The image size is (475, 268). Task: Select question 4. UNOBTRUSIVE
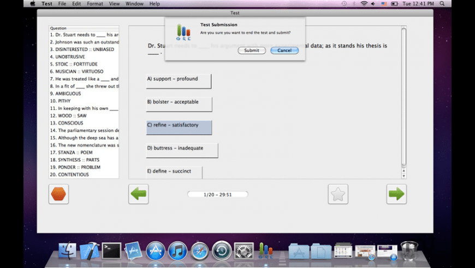click(84, 57)
